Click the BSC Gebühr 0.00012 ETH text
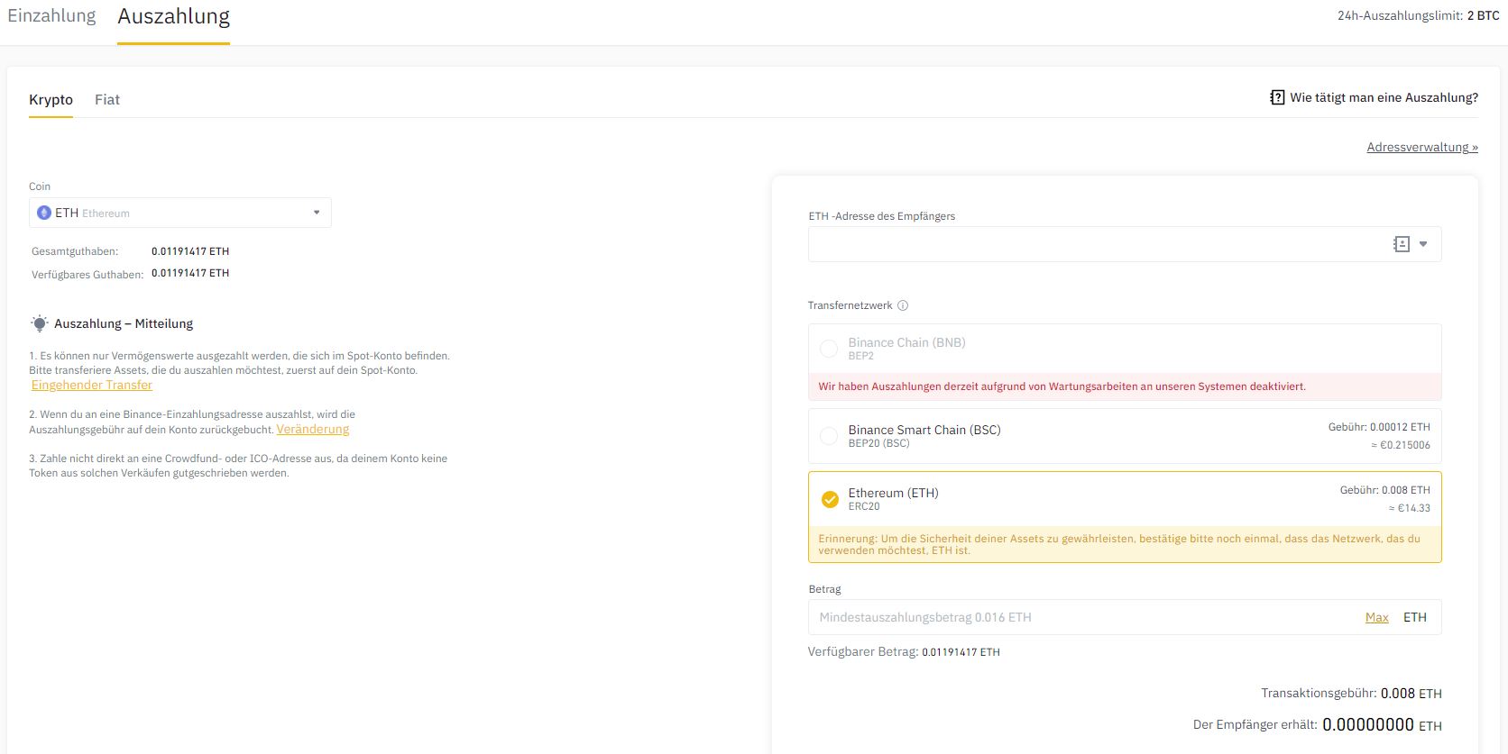Viewport: 1508px width, 754px height. point(1379,427)
